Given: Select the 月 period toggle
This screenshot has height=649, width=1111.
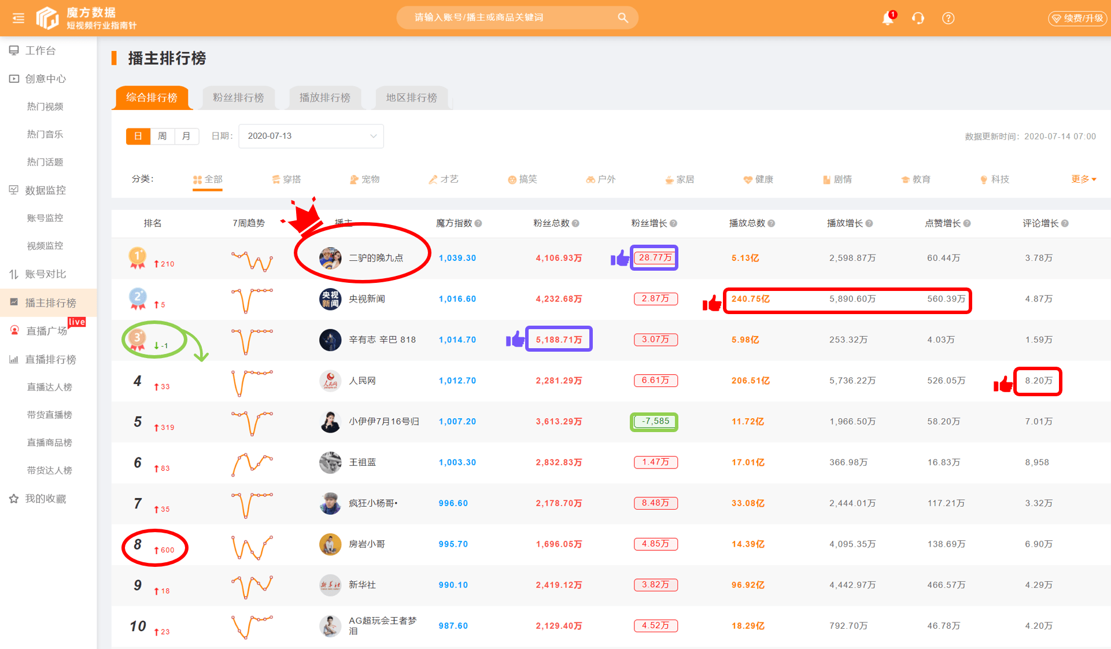Looking at the screenshot, I should coord(186,136).
